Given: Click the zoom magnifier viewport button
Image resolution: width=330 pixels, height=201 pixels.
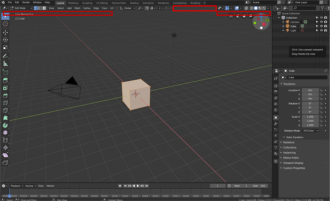Looking at the screenshot, I should [x=251, y=16].
